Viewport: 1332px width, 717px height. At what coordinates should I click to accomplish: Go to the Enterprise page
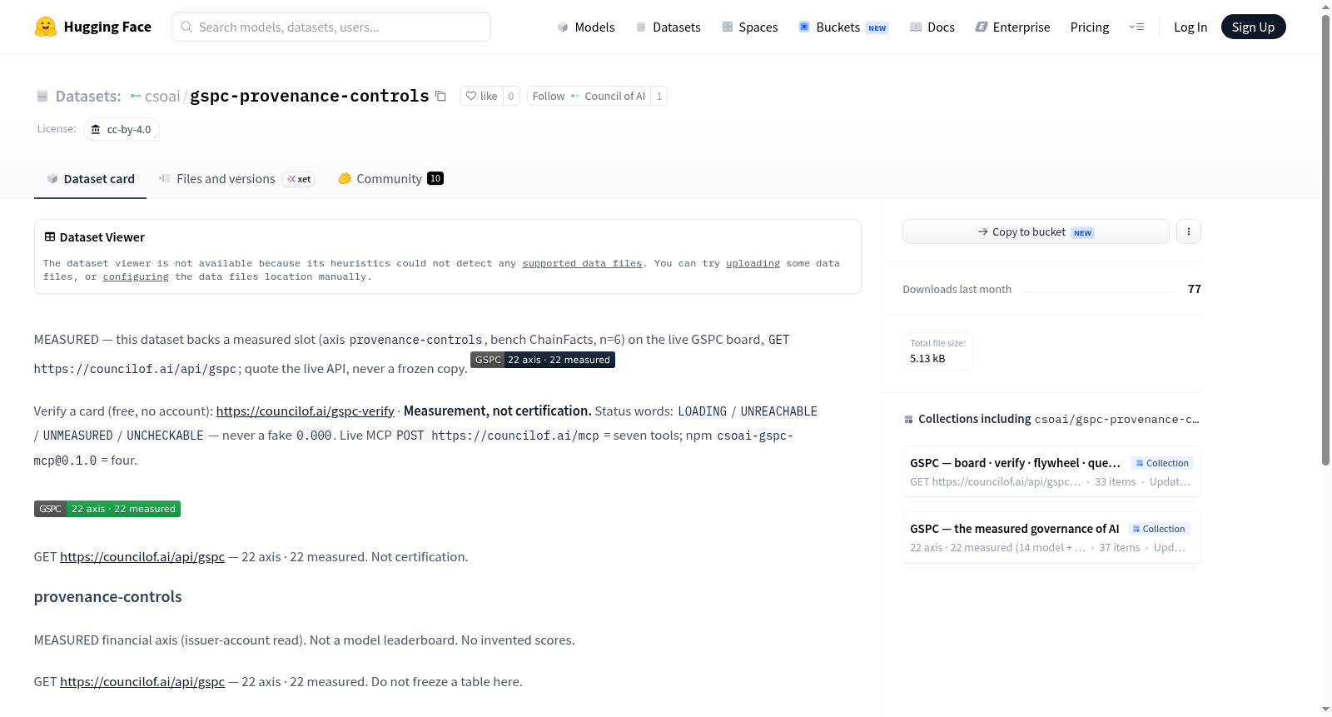(1012, 27)
